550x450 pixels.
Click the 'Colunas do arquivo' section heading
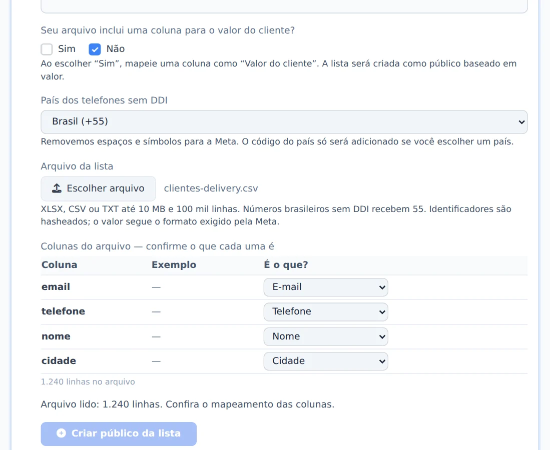click(x=157, y=246)
